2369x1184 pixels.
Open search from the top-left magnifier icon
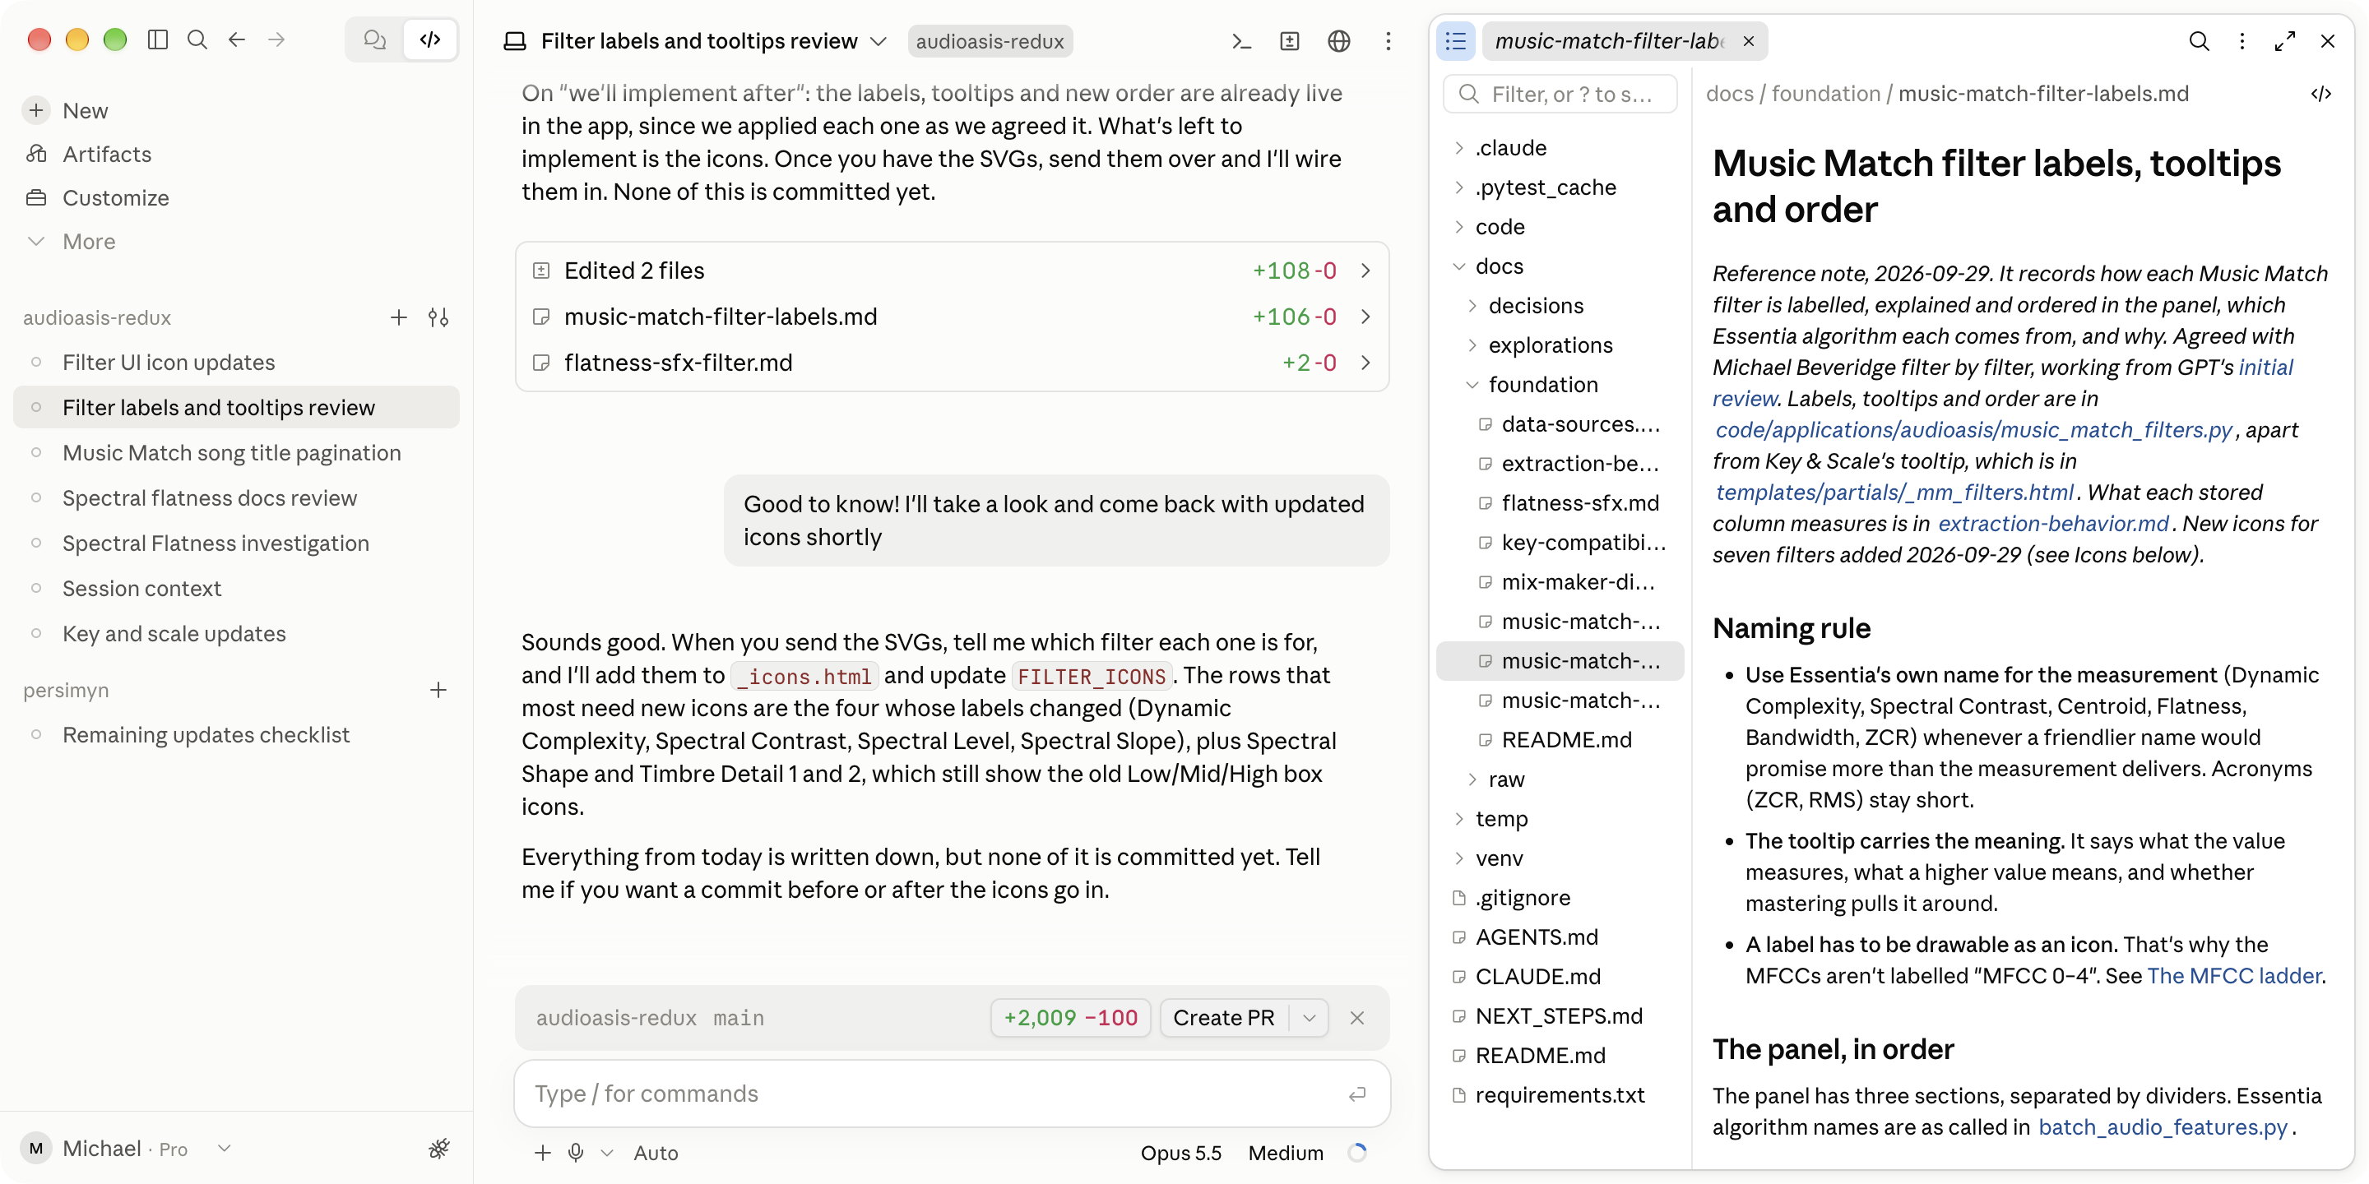pos(197,39)
